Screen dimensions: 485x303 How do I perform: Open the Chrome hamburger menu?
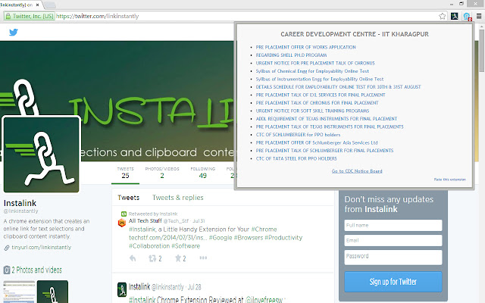[x=477, y=15]
